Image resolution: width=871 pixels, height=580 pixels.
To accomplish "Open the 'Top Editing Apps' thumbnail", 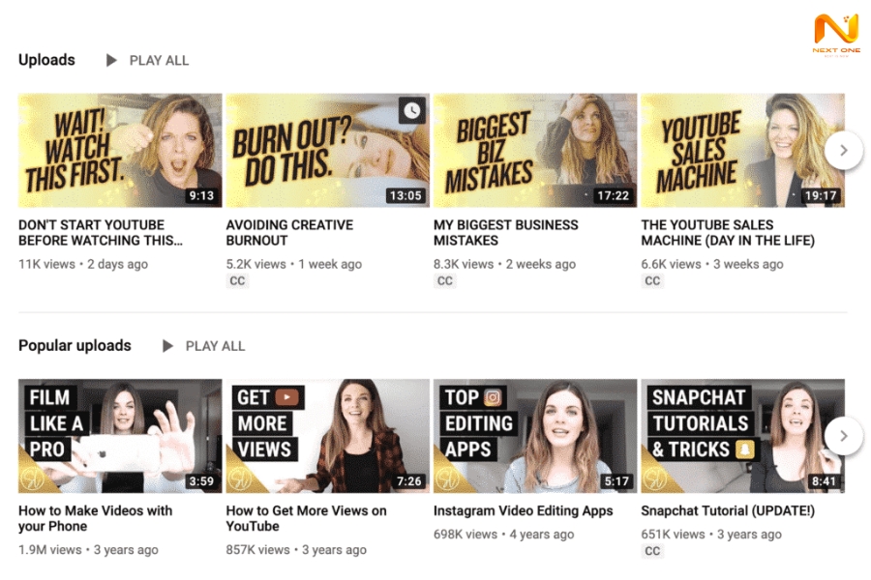I will pos(535,436).
